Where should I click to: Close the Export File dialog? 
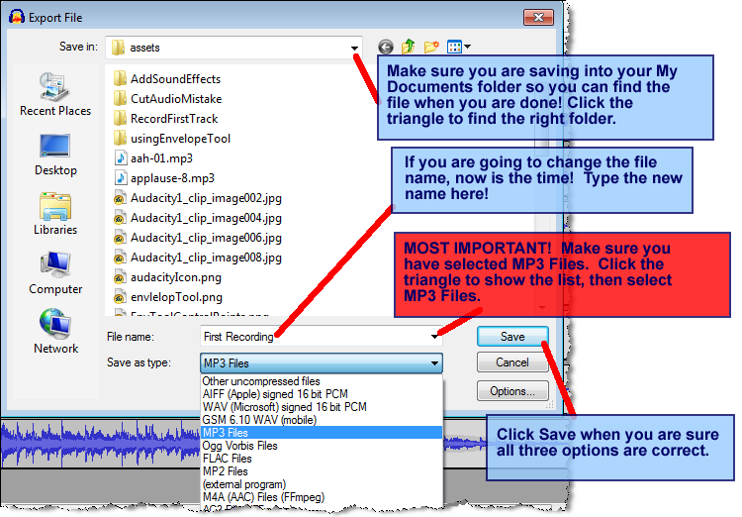(x=538, y=18)
